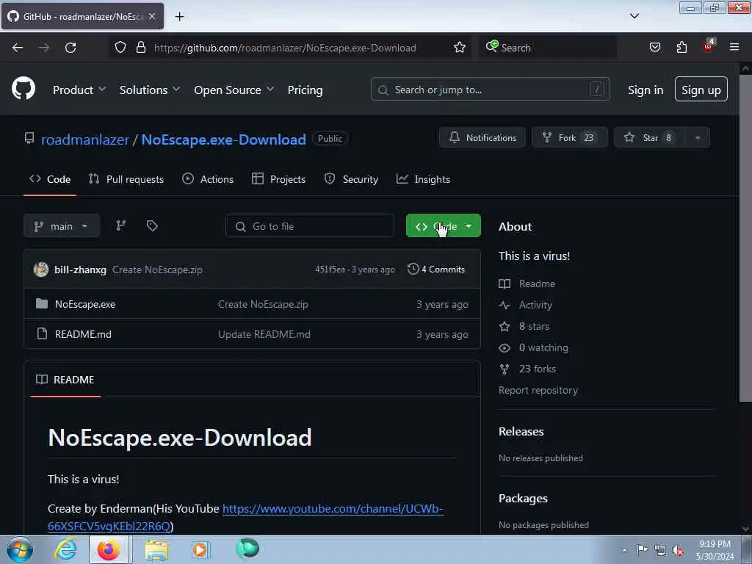Expand the Solutions menu

[150, 90]
